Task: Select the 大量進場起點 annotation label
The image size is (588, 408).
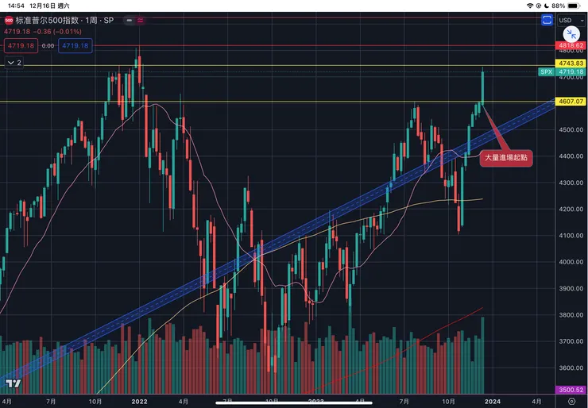Action: [x=507, y=157]
